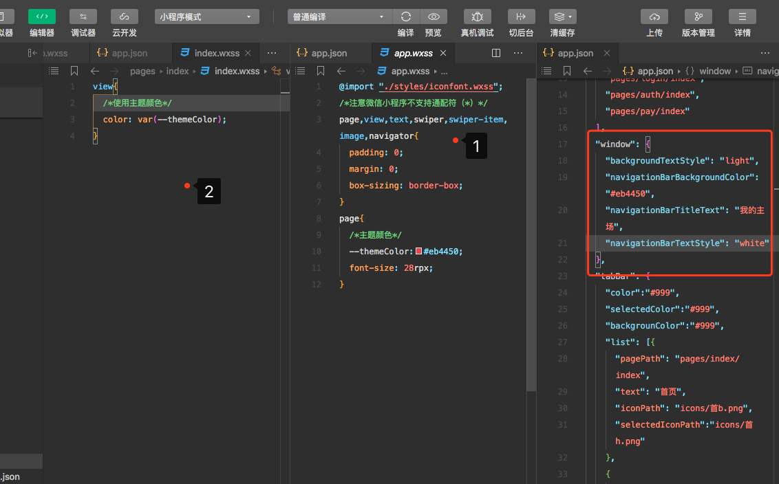The width and height of the screenshot is (779, 484).
Task: Go back in right app.json editor navigation
Action: (x=587, y=71)
